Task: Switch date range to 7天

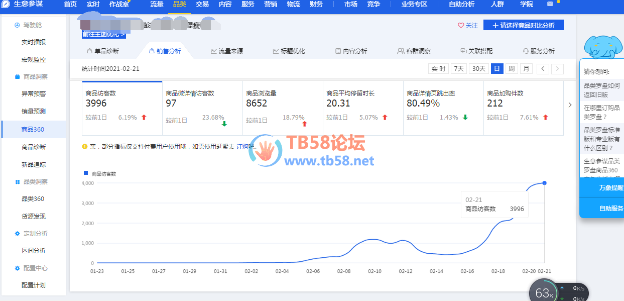Action: point(458,69)
